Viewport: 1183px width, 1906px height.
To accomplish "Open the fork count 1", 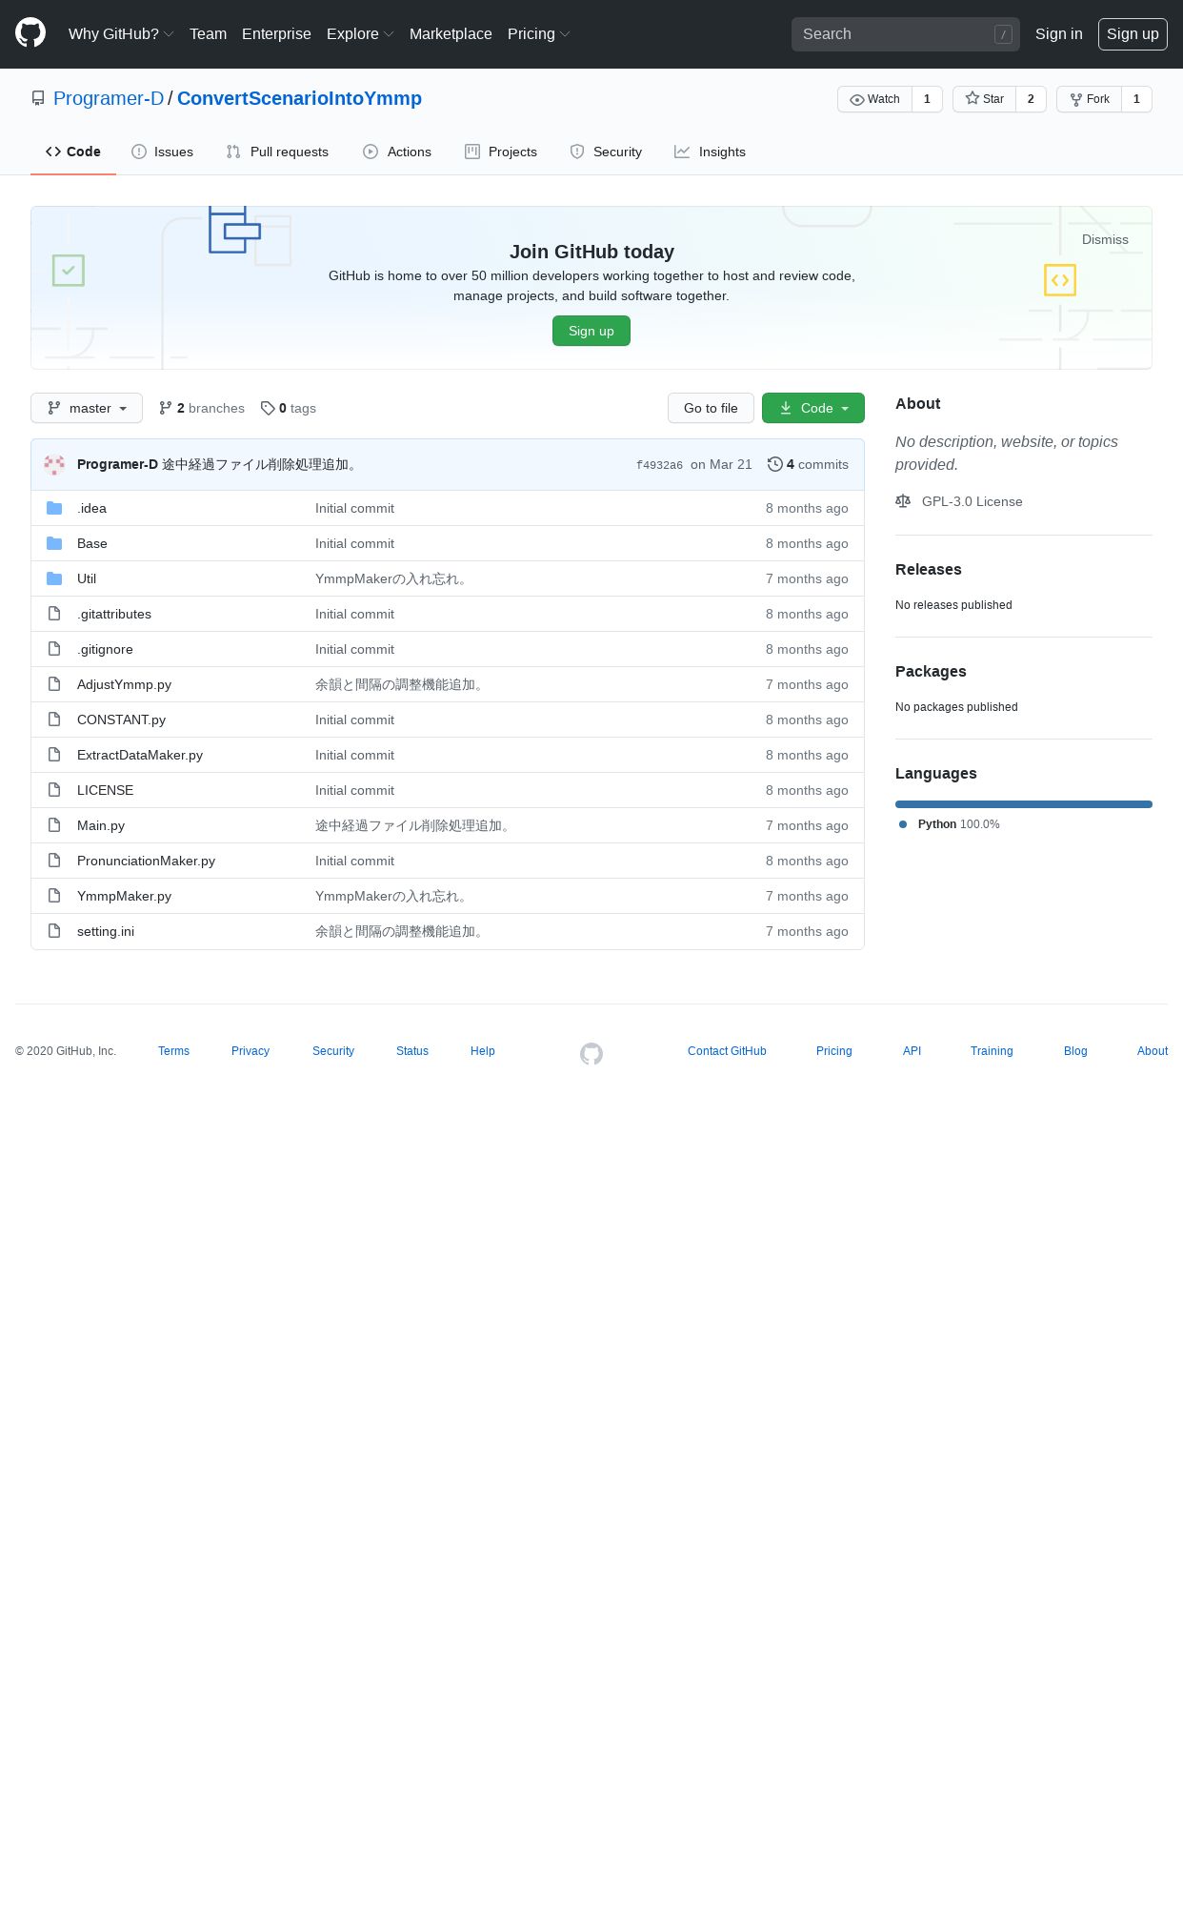I will pos(1136,99).
